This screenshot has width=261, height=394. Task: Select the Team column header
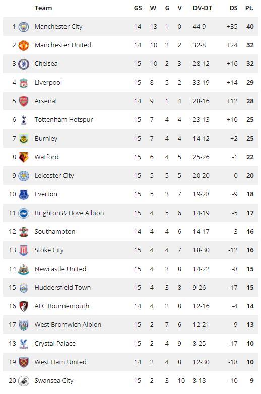(x=43, y=8)
